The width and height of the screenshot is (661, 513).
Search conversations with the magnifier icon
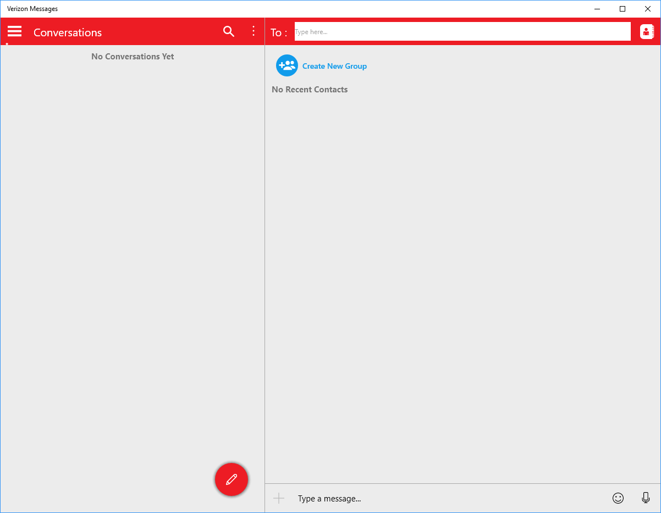tap(229, 31)
